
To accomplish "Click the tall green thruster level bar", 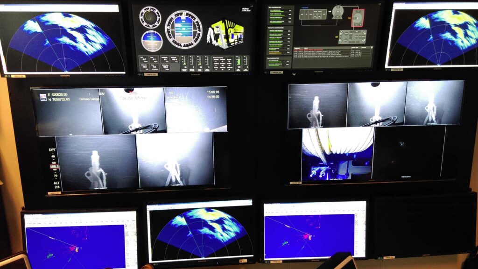I will coord(238,63).
